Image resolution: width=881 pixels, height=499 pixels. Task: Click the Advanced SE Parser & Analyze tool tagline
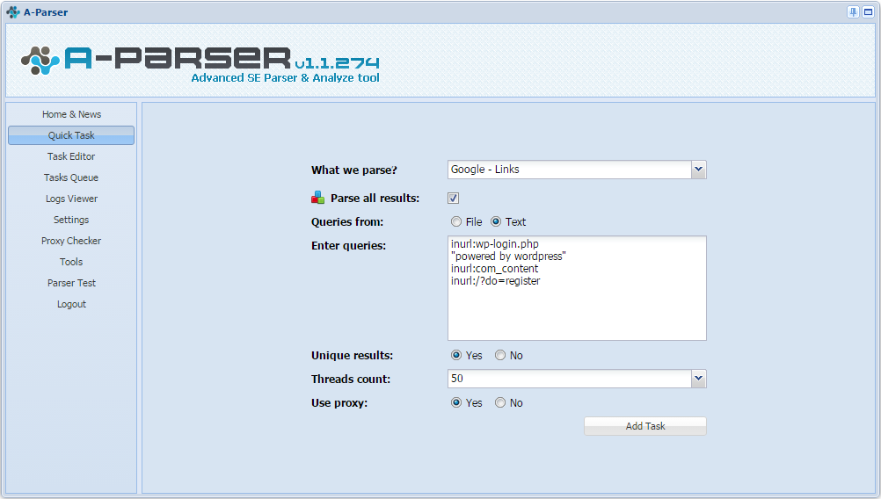click(286, 78)
